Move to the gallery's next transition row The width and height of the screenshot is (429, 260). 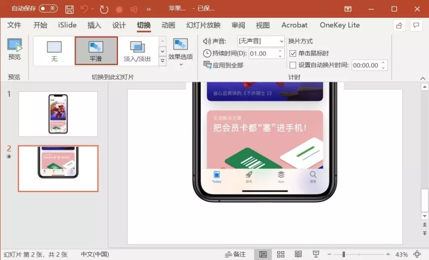[x=163, y=51]
